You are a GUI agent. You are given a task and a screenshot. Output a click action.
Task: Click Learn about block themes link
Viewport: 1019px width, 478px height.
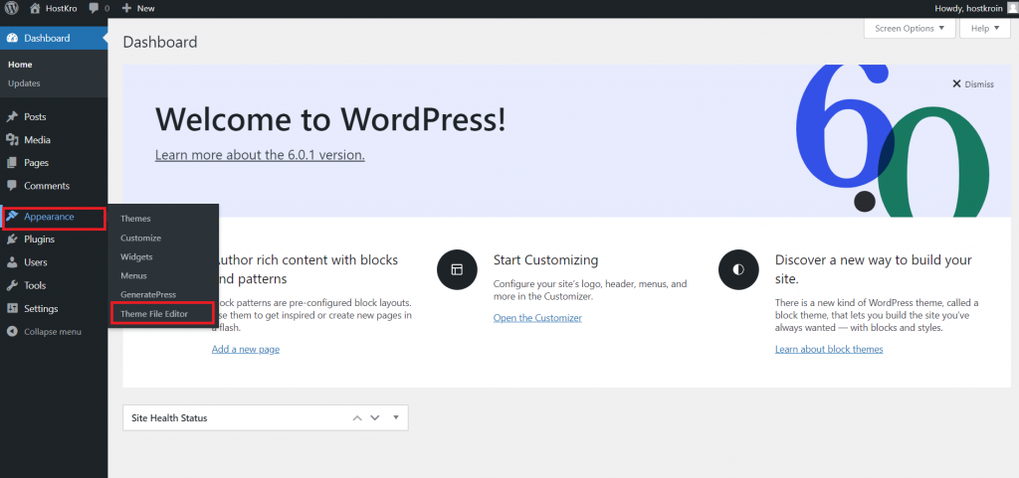coord(829,349)
